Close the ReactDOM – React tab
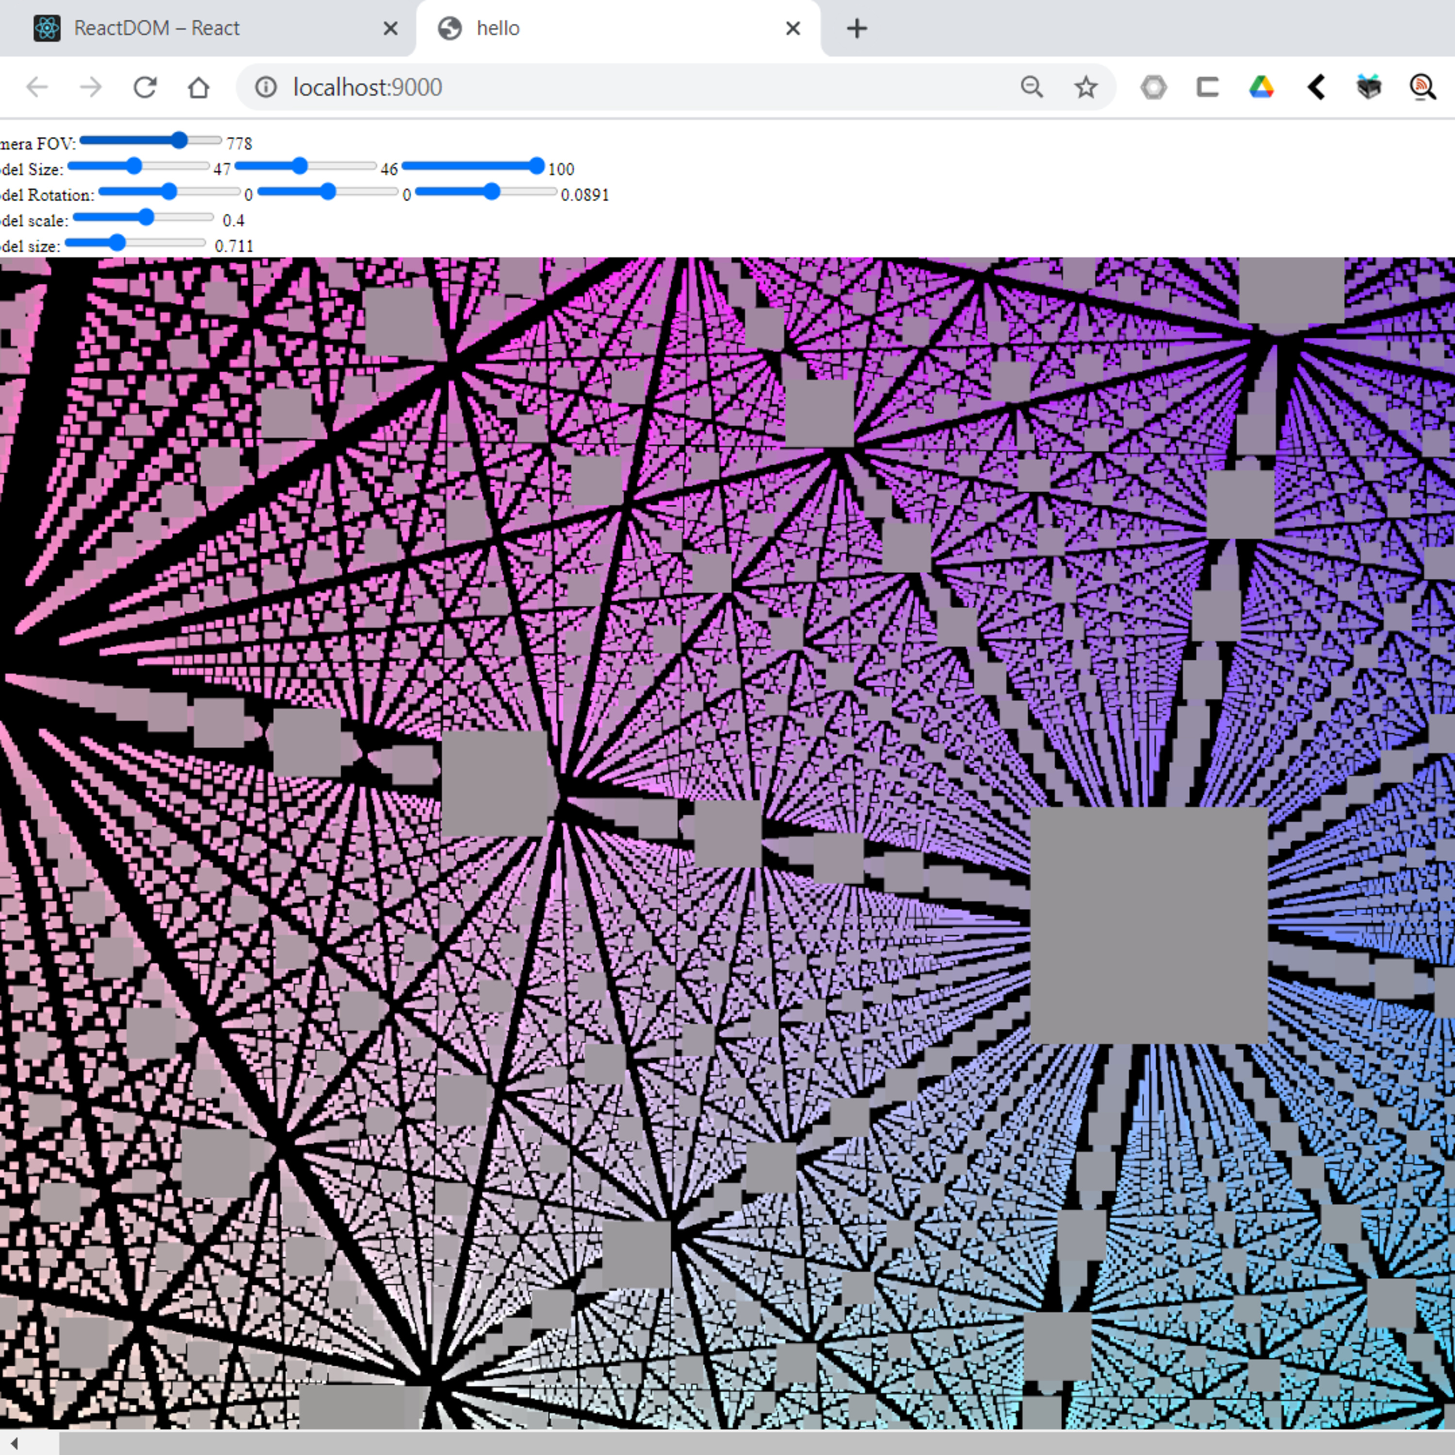 point(390,29)
